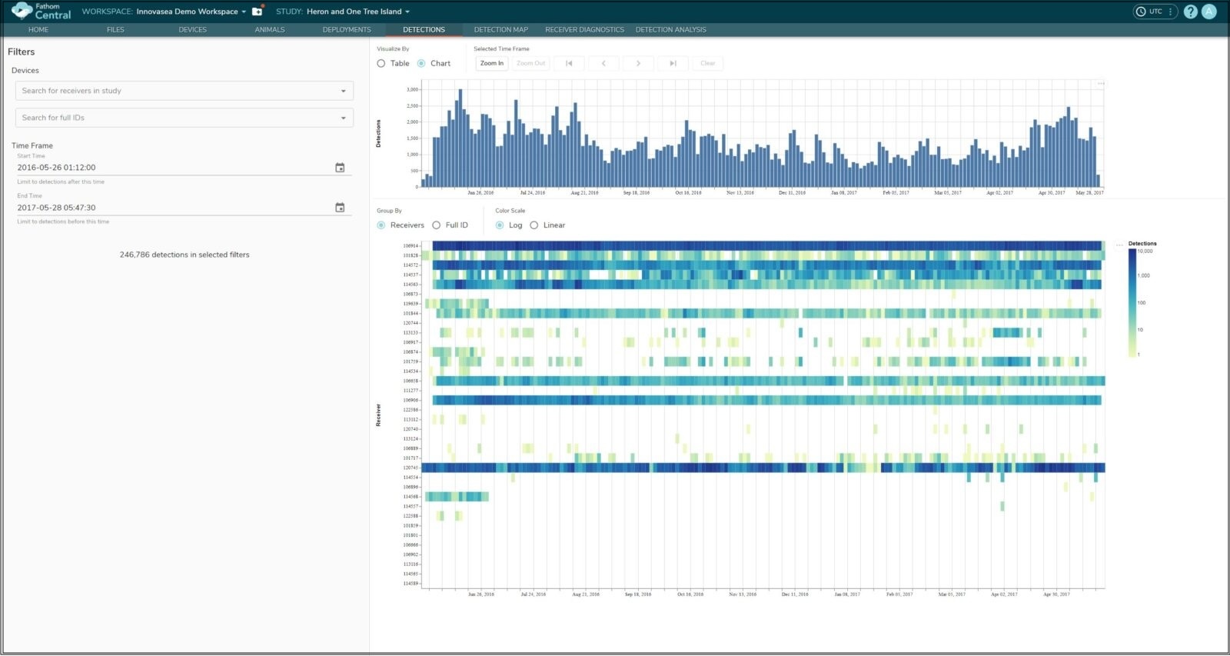
Task: Open the UTC timezone selector
Action: coord(1155,12)
